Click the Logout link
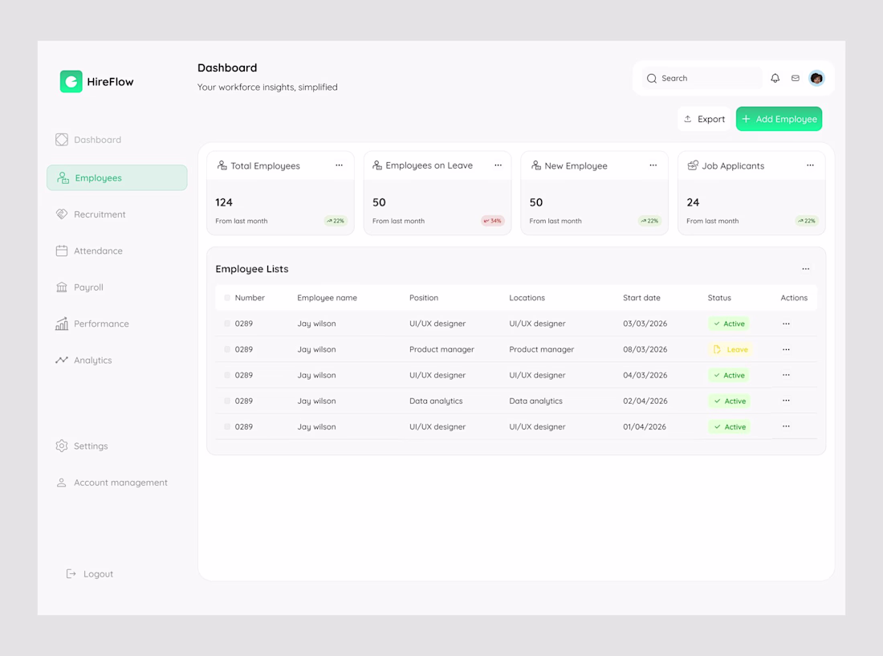Viewport: 883px width, 656px height. (90, 574)
